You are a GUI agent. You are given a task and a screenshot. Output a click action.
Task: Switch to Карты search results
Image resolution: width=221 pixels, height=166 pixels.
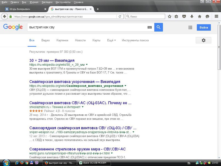tap(96, 40)
